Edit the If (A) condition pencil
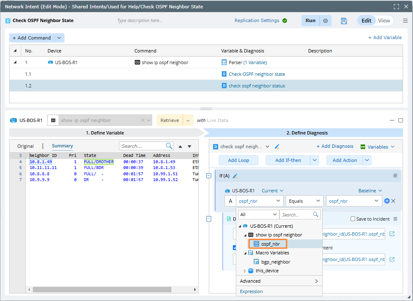This screenshot has height=301, width=413. (235, 176)
